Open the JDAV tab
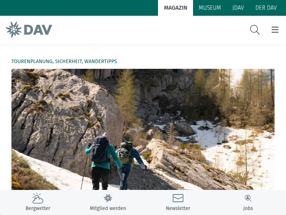 (238, 8)
